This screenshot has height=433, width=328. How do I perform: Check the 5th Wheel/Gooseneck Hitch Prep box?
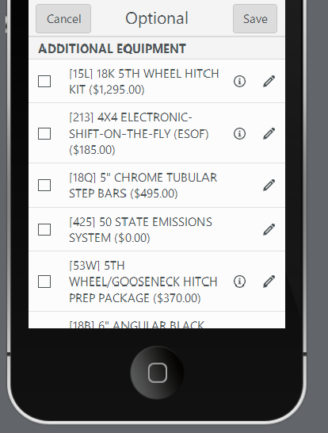coord(44,282)
